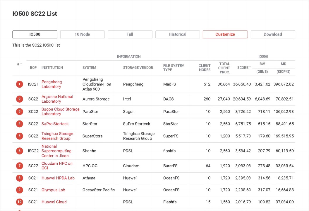
Task: Click rank badge number 4
Action: (x=20, y=124)
